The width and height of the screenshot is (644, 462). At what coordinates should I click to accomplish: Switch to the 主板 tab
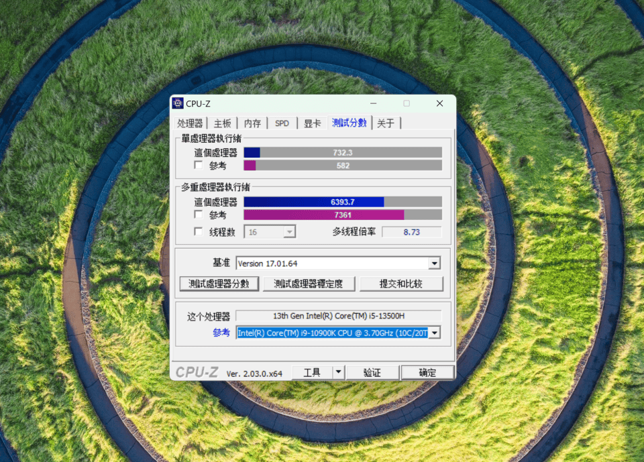(x=222, y=123)
